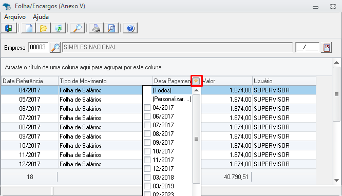Open the Ajuda menu
342x196 pixels.
pos(41,17)
